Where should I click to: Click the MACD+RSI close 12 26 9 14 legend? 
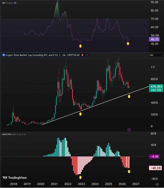tap(14, 134)
